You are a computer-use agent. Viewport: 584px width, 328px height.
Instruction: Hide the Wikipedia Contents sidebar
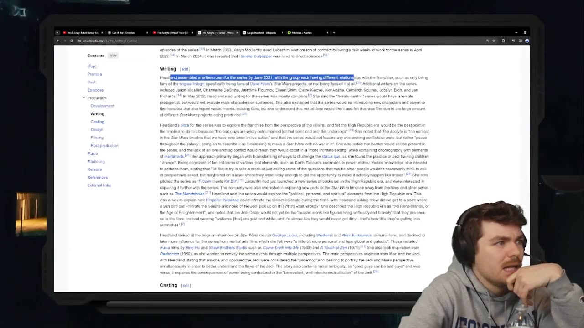113,56
